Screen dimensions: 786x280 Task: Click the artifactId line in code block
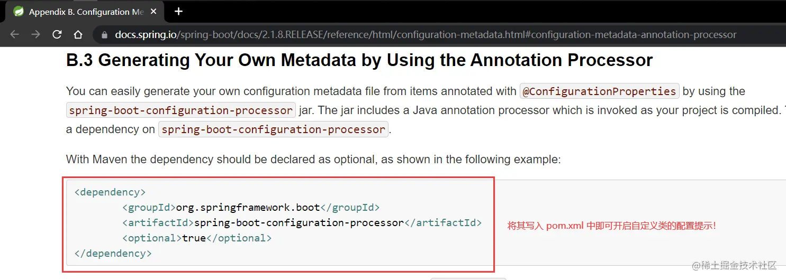click(302, 222)
